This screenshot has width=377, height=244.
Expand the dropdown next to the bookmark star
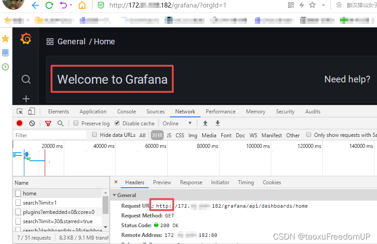click(323, 5)
